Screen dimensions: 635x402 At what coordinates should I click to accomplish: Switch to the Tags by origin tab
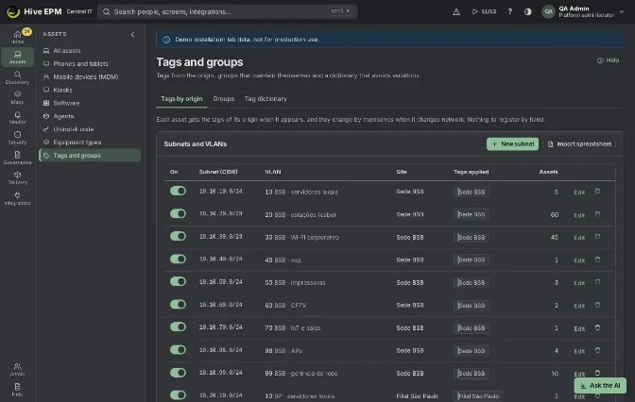(x=181, y=99)
